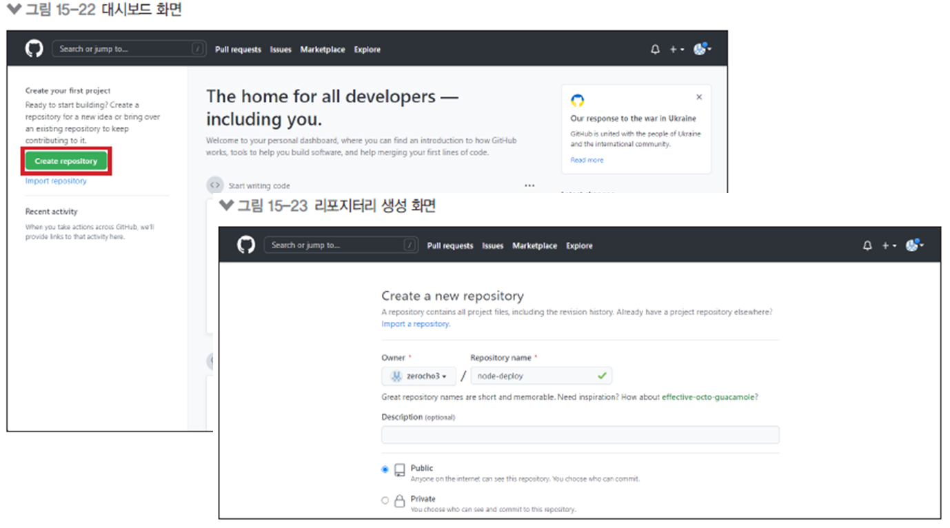Open Marketplace in dashboard window
Screen dimensions: 950x528
pyautogui.click(x=323, y=50)
